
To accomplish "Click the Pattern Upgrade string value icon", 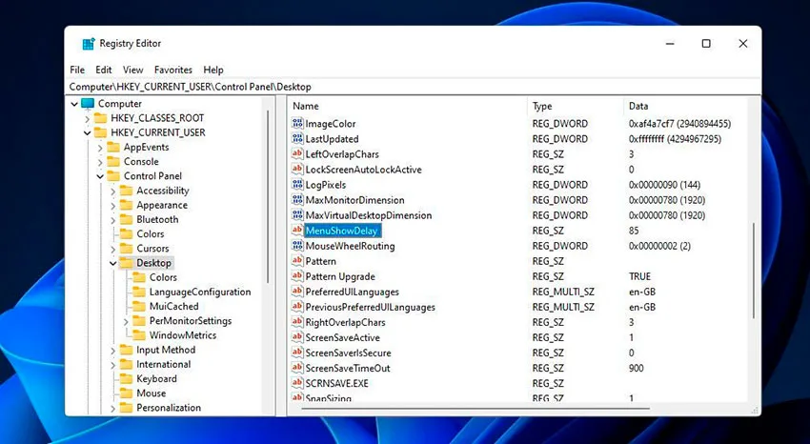I will coord(297,276).
